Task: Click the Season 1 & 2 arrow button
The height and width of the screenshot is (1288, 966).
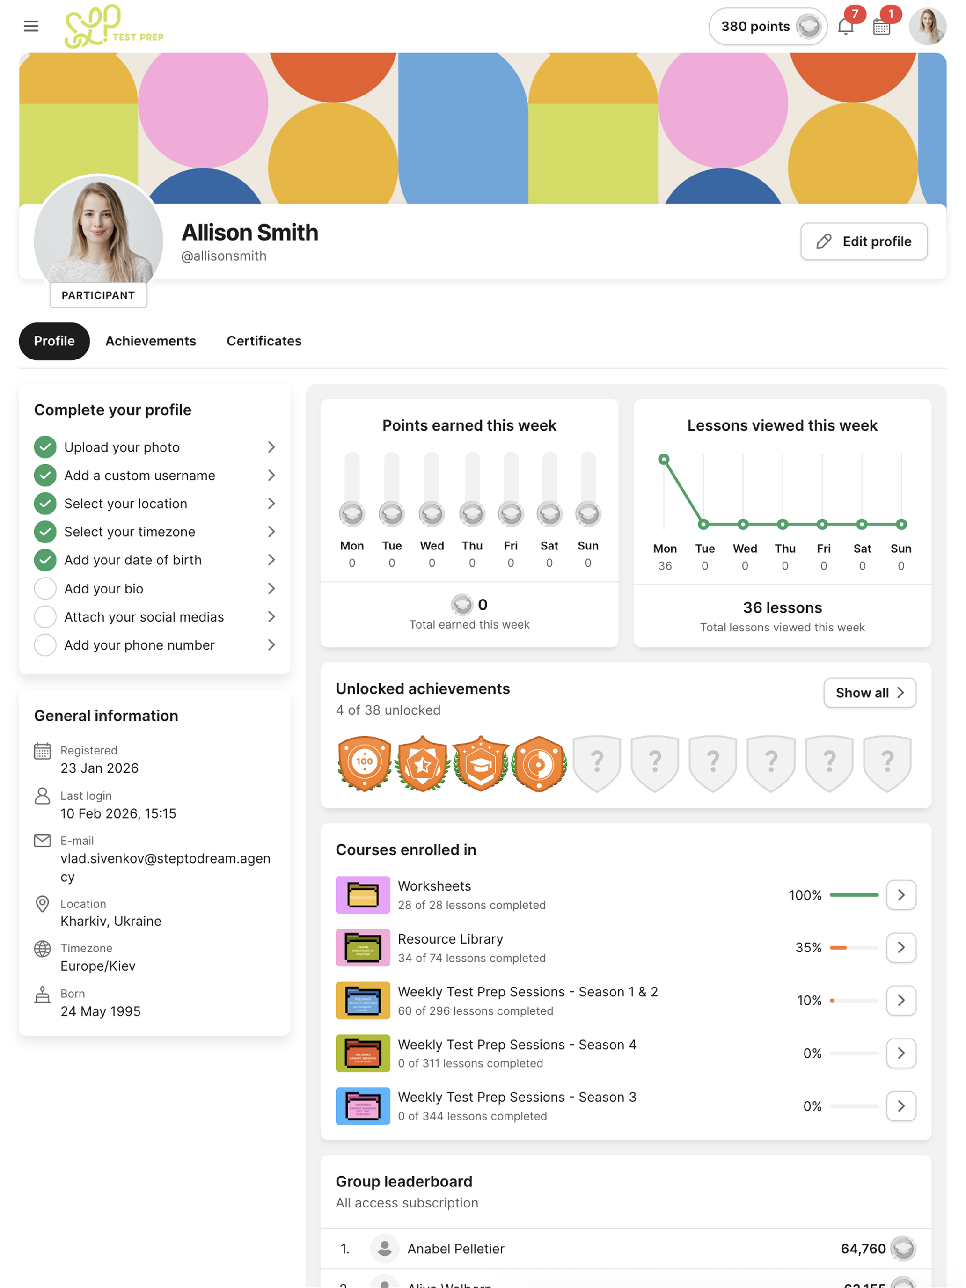Action: point(901,1000)
